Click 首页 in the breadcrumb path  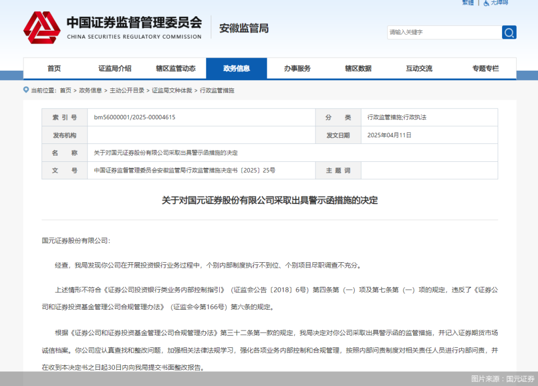(x=66, y=90)
